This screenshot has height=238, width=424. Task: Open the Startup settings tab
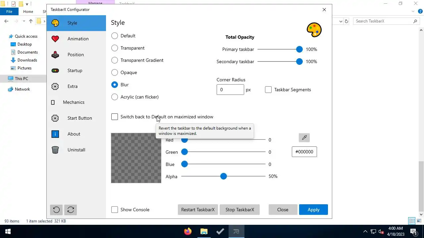tap(76, 70)
